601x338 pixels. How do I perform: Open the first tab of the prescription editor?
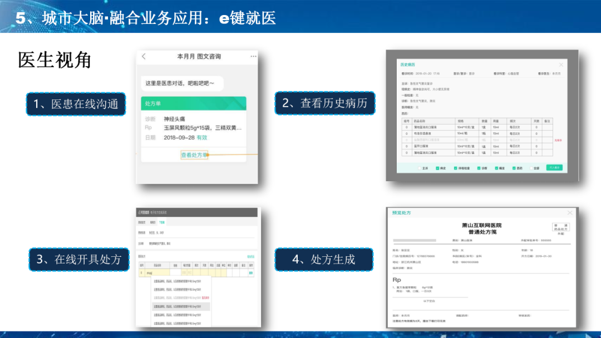142,222
